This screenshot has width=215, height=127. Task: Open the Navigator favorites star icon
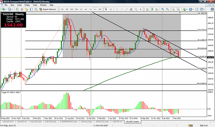click(26, 9)
